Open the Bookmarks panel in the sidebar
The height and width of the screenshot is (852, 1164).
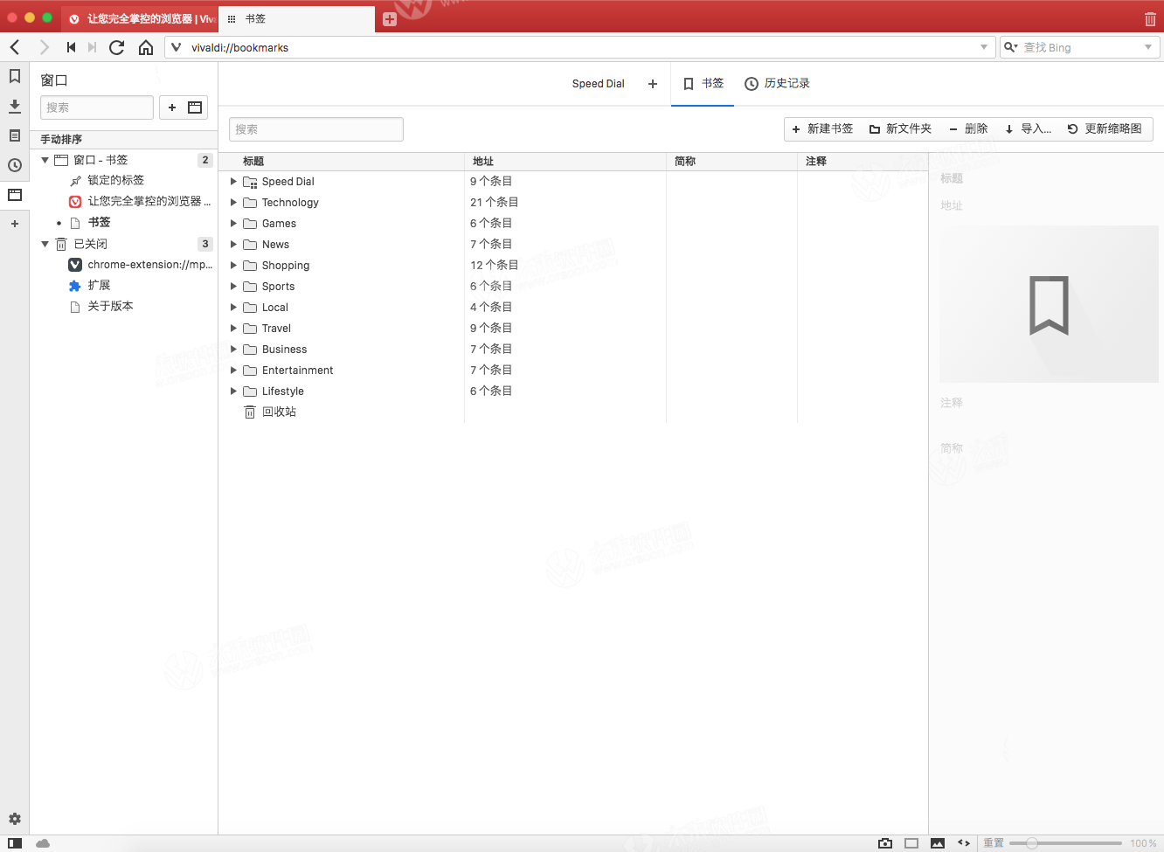tap(14, 76)
